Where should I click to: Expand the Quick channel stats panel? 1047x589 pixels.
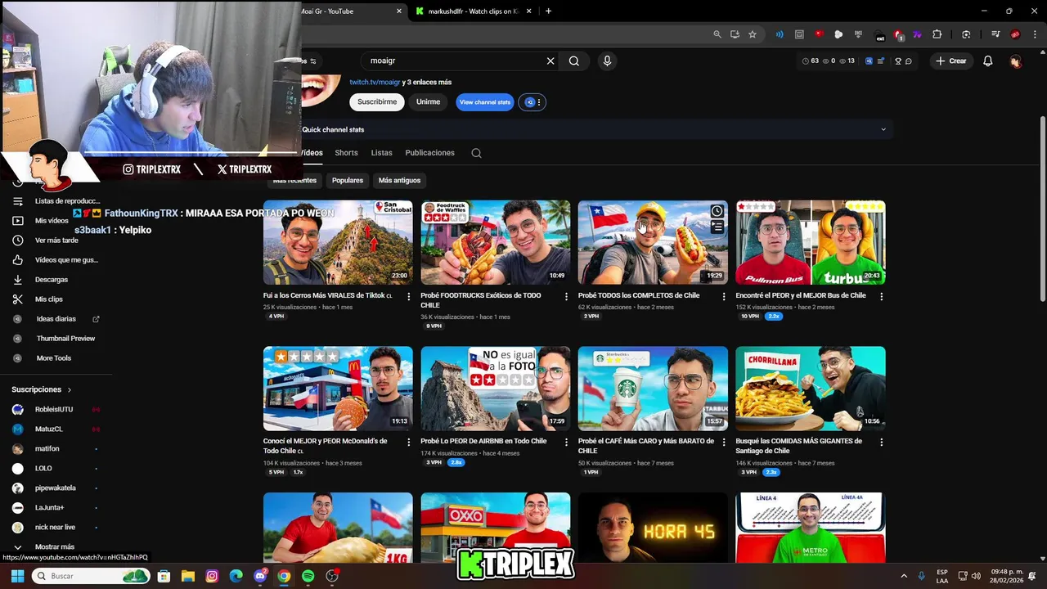click(x=883, y=129)
